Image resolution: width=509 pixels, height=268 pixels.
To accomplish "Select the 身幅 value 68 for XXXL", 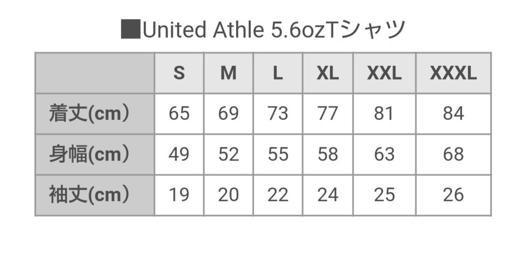I will coord(453,154).
